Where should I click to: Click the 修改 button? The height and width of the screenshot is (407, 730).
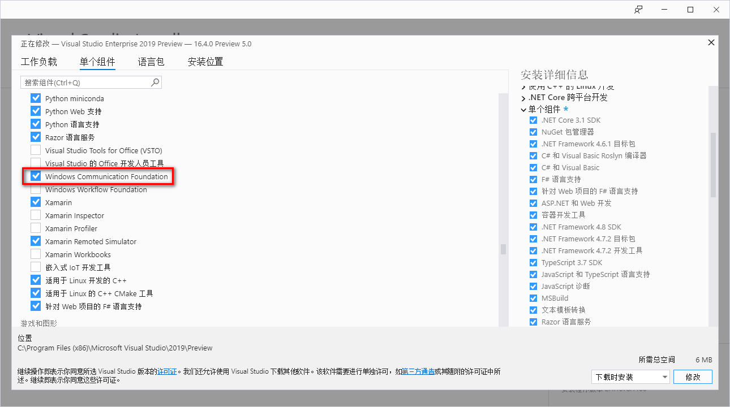click(x=693, y=377)
